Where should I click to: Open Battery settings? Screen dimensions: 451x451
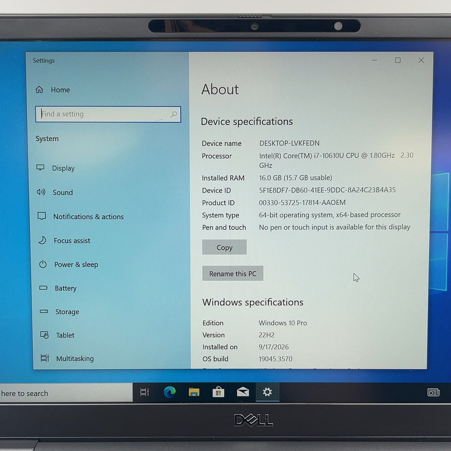click(x=58, y=288)
